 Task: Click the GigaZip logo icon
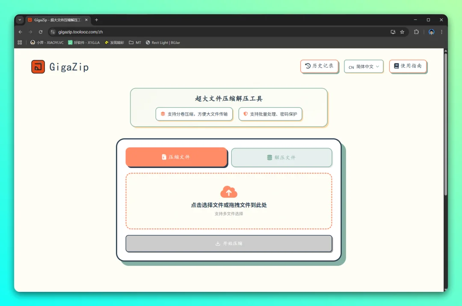[38, 67]
